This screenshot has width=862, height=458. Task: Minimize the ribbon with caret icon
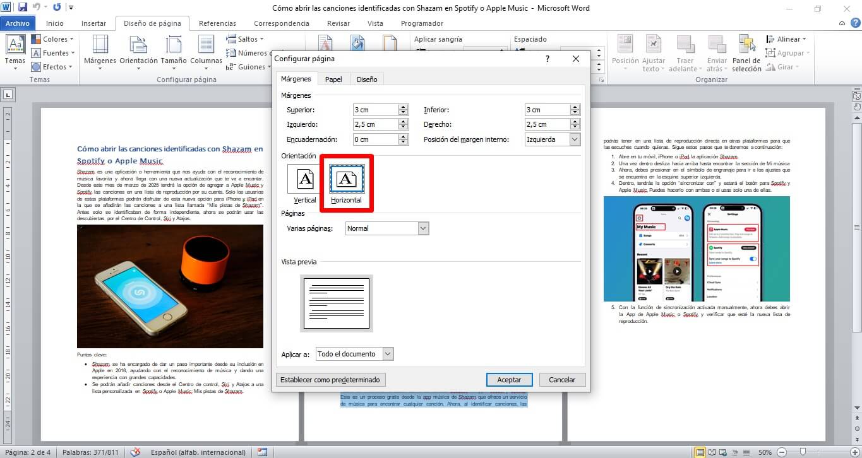point(841,24)
